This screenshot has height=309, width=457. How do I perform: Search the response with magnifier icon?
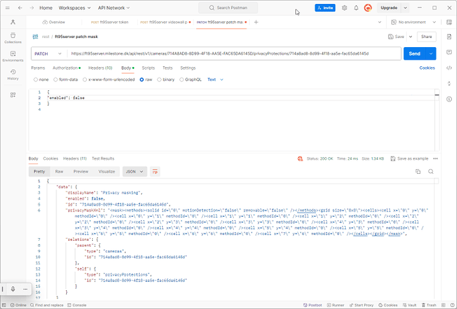point(431,171)
